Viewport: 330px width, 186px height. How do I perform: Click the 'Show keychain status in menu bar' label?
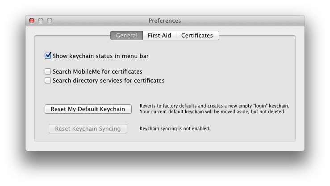100,56
